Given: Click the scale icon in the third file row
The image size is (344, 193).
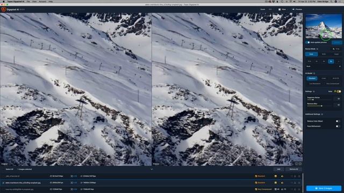Looking at the screenshot, I should tap(71, 189).
